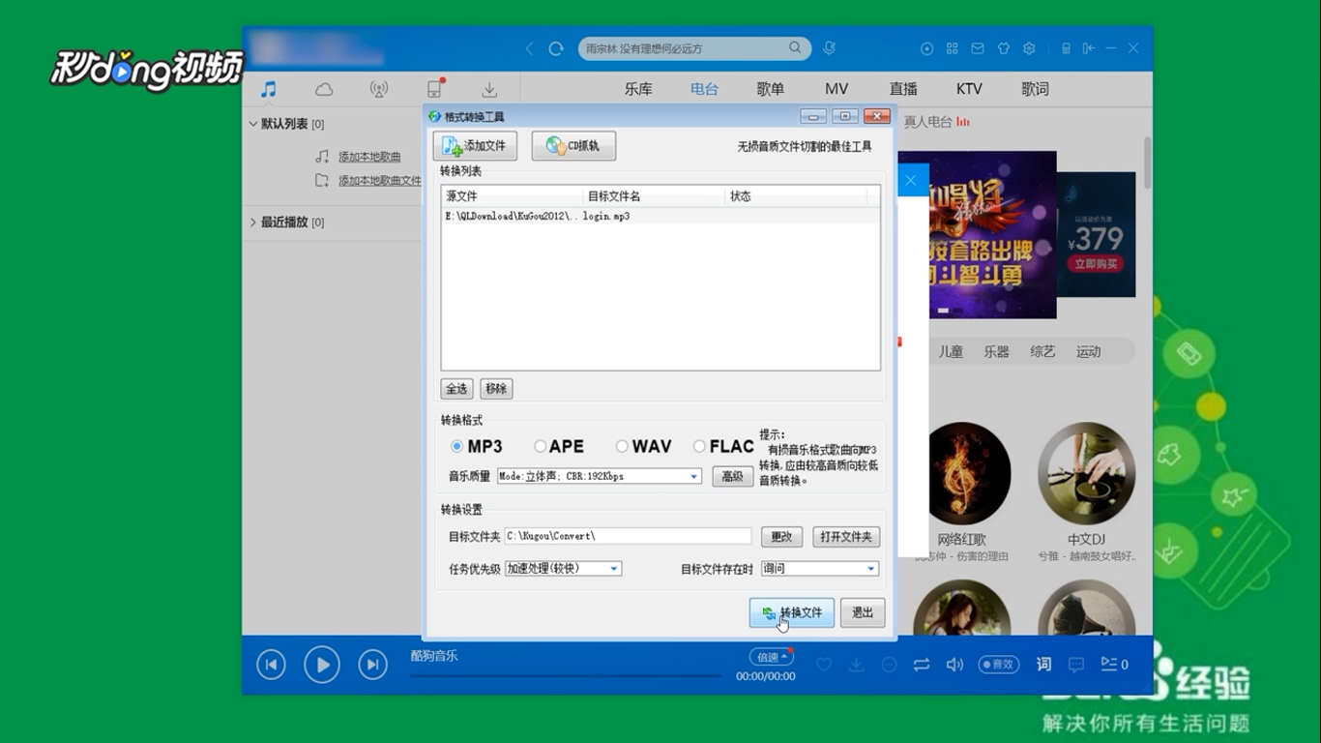This screenshot has width=1321, height=743.
Task: Click the 目标文件夹 path input field
Action: [x=628, y=536]
